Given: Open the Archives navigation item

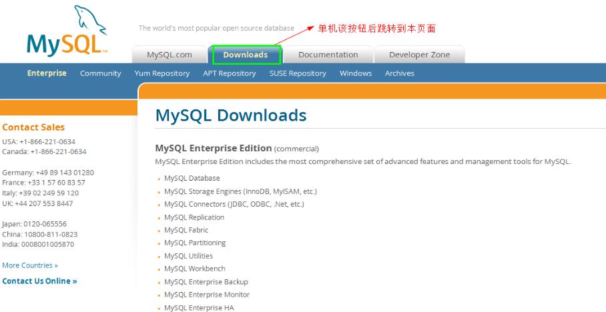Looking at the screenshot, I should tap(400, 73).
